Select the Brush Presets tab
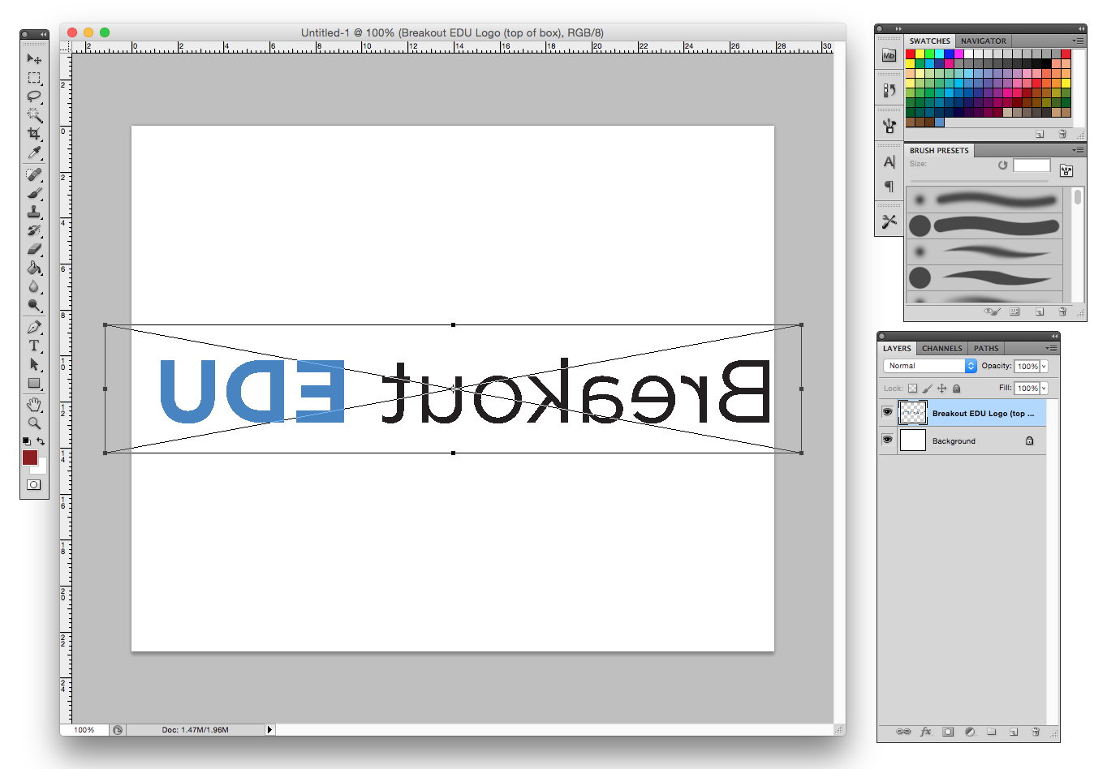 tap(939, 150)
